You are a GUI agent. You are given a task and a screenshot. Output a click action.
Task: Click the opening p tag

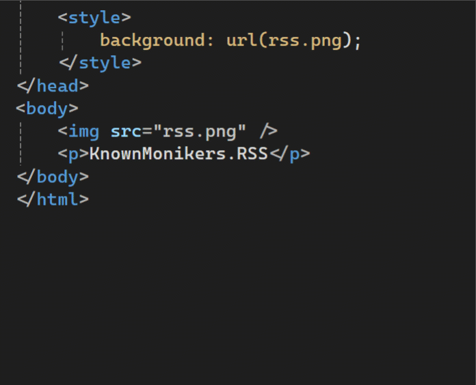pyautogui.click(x=73, y=154)
